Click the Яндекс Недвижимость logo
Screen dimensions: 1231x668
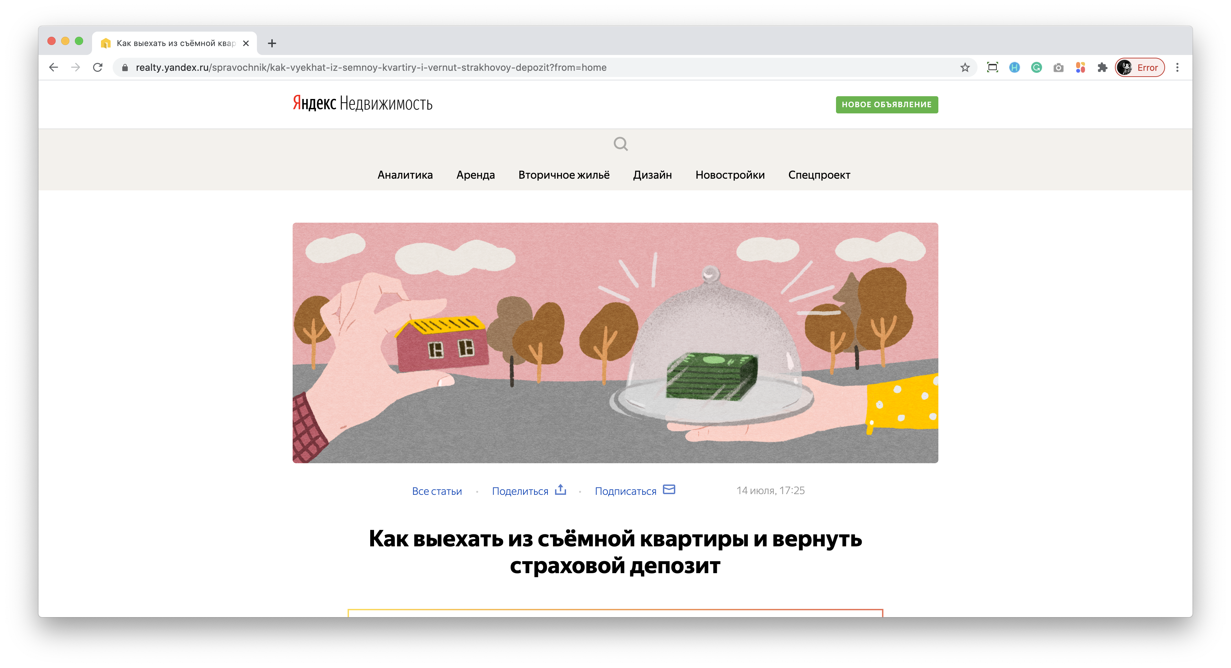362,103
